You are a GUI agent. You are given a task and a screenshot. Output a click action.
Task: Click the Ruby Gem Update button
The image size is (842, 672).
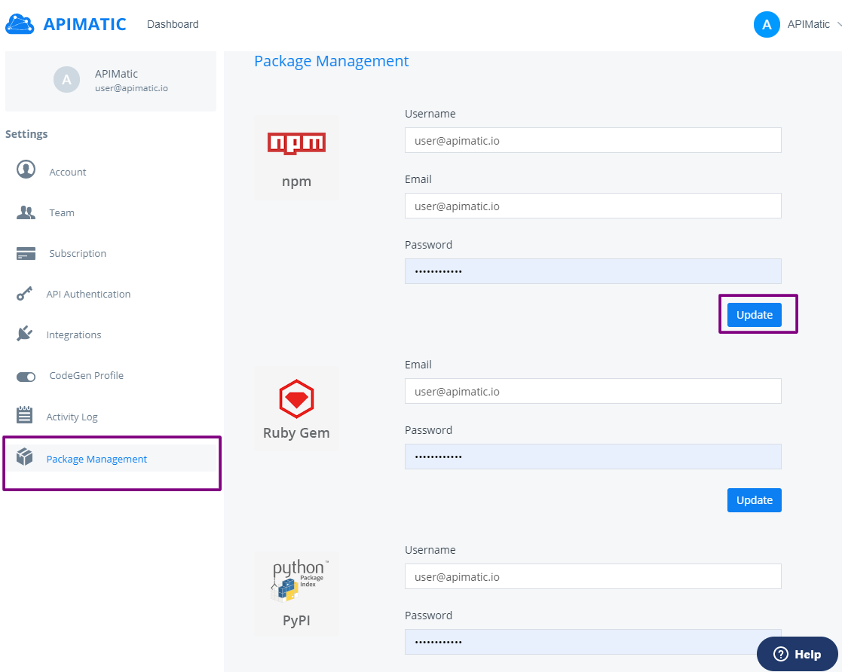[x=754, y=500]
